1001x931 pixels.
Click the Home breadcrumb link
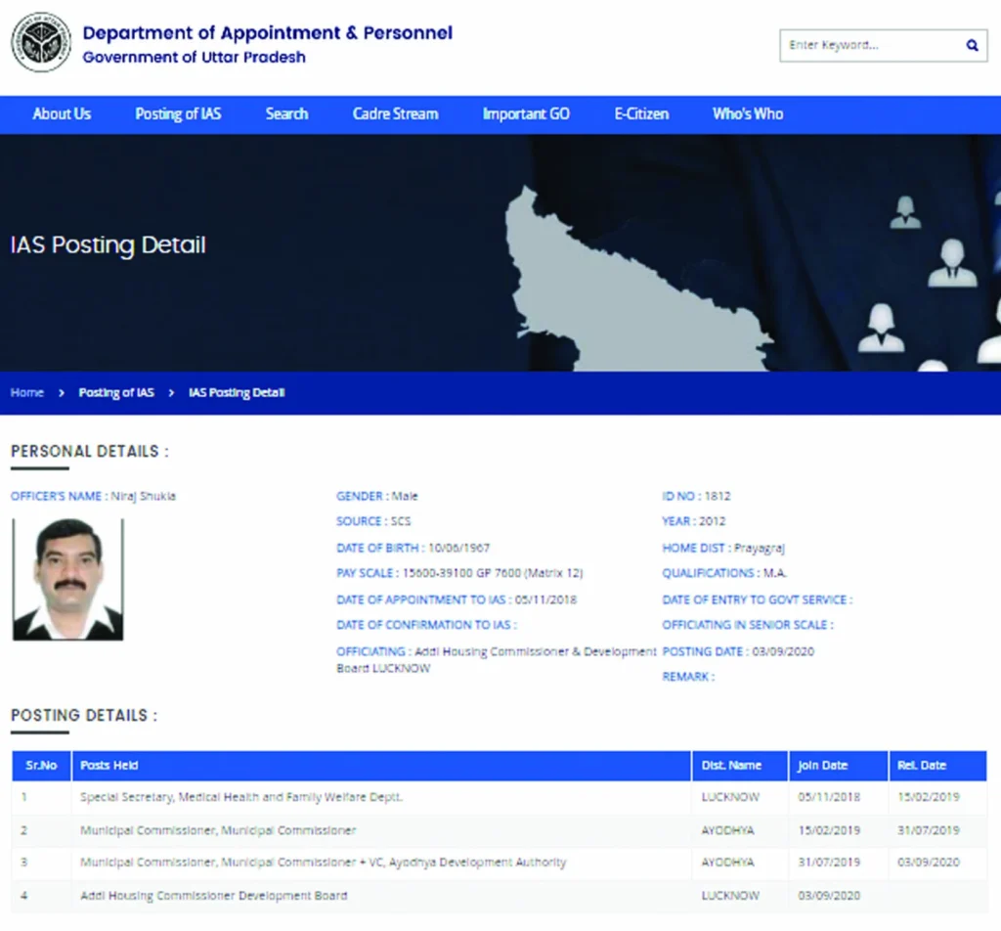point(27,392)
